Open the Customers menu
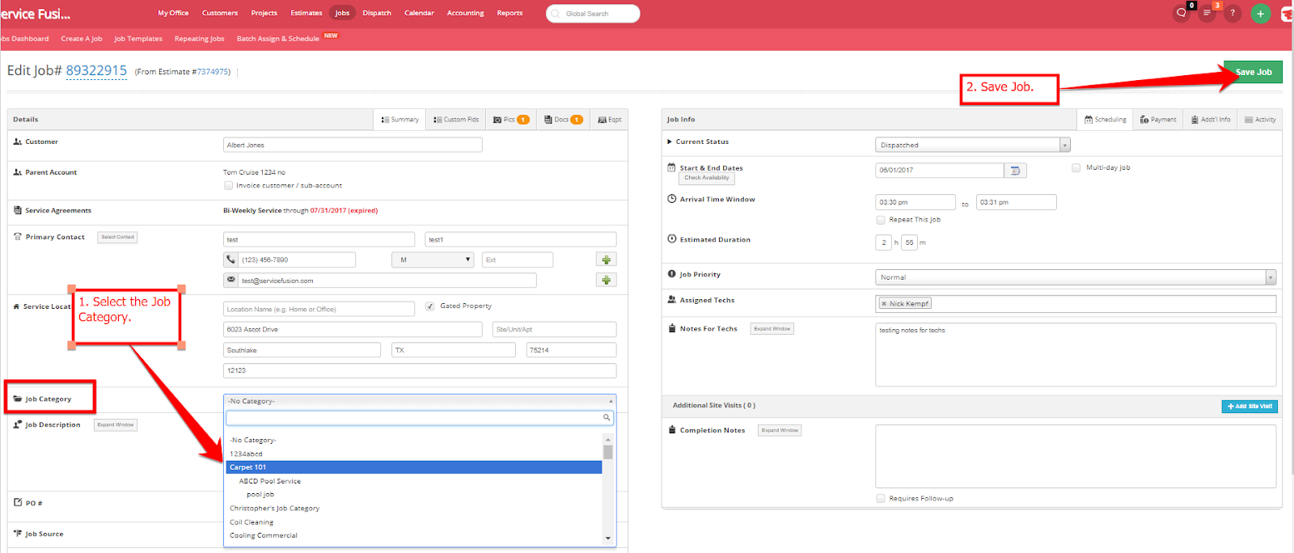This screenshot has height=553, width=1294. coord(220,13)
